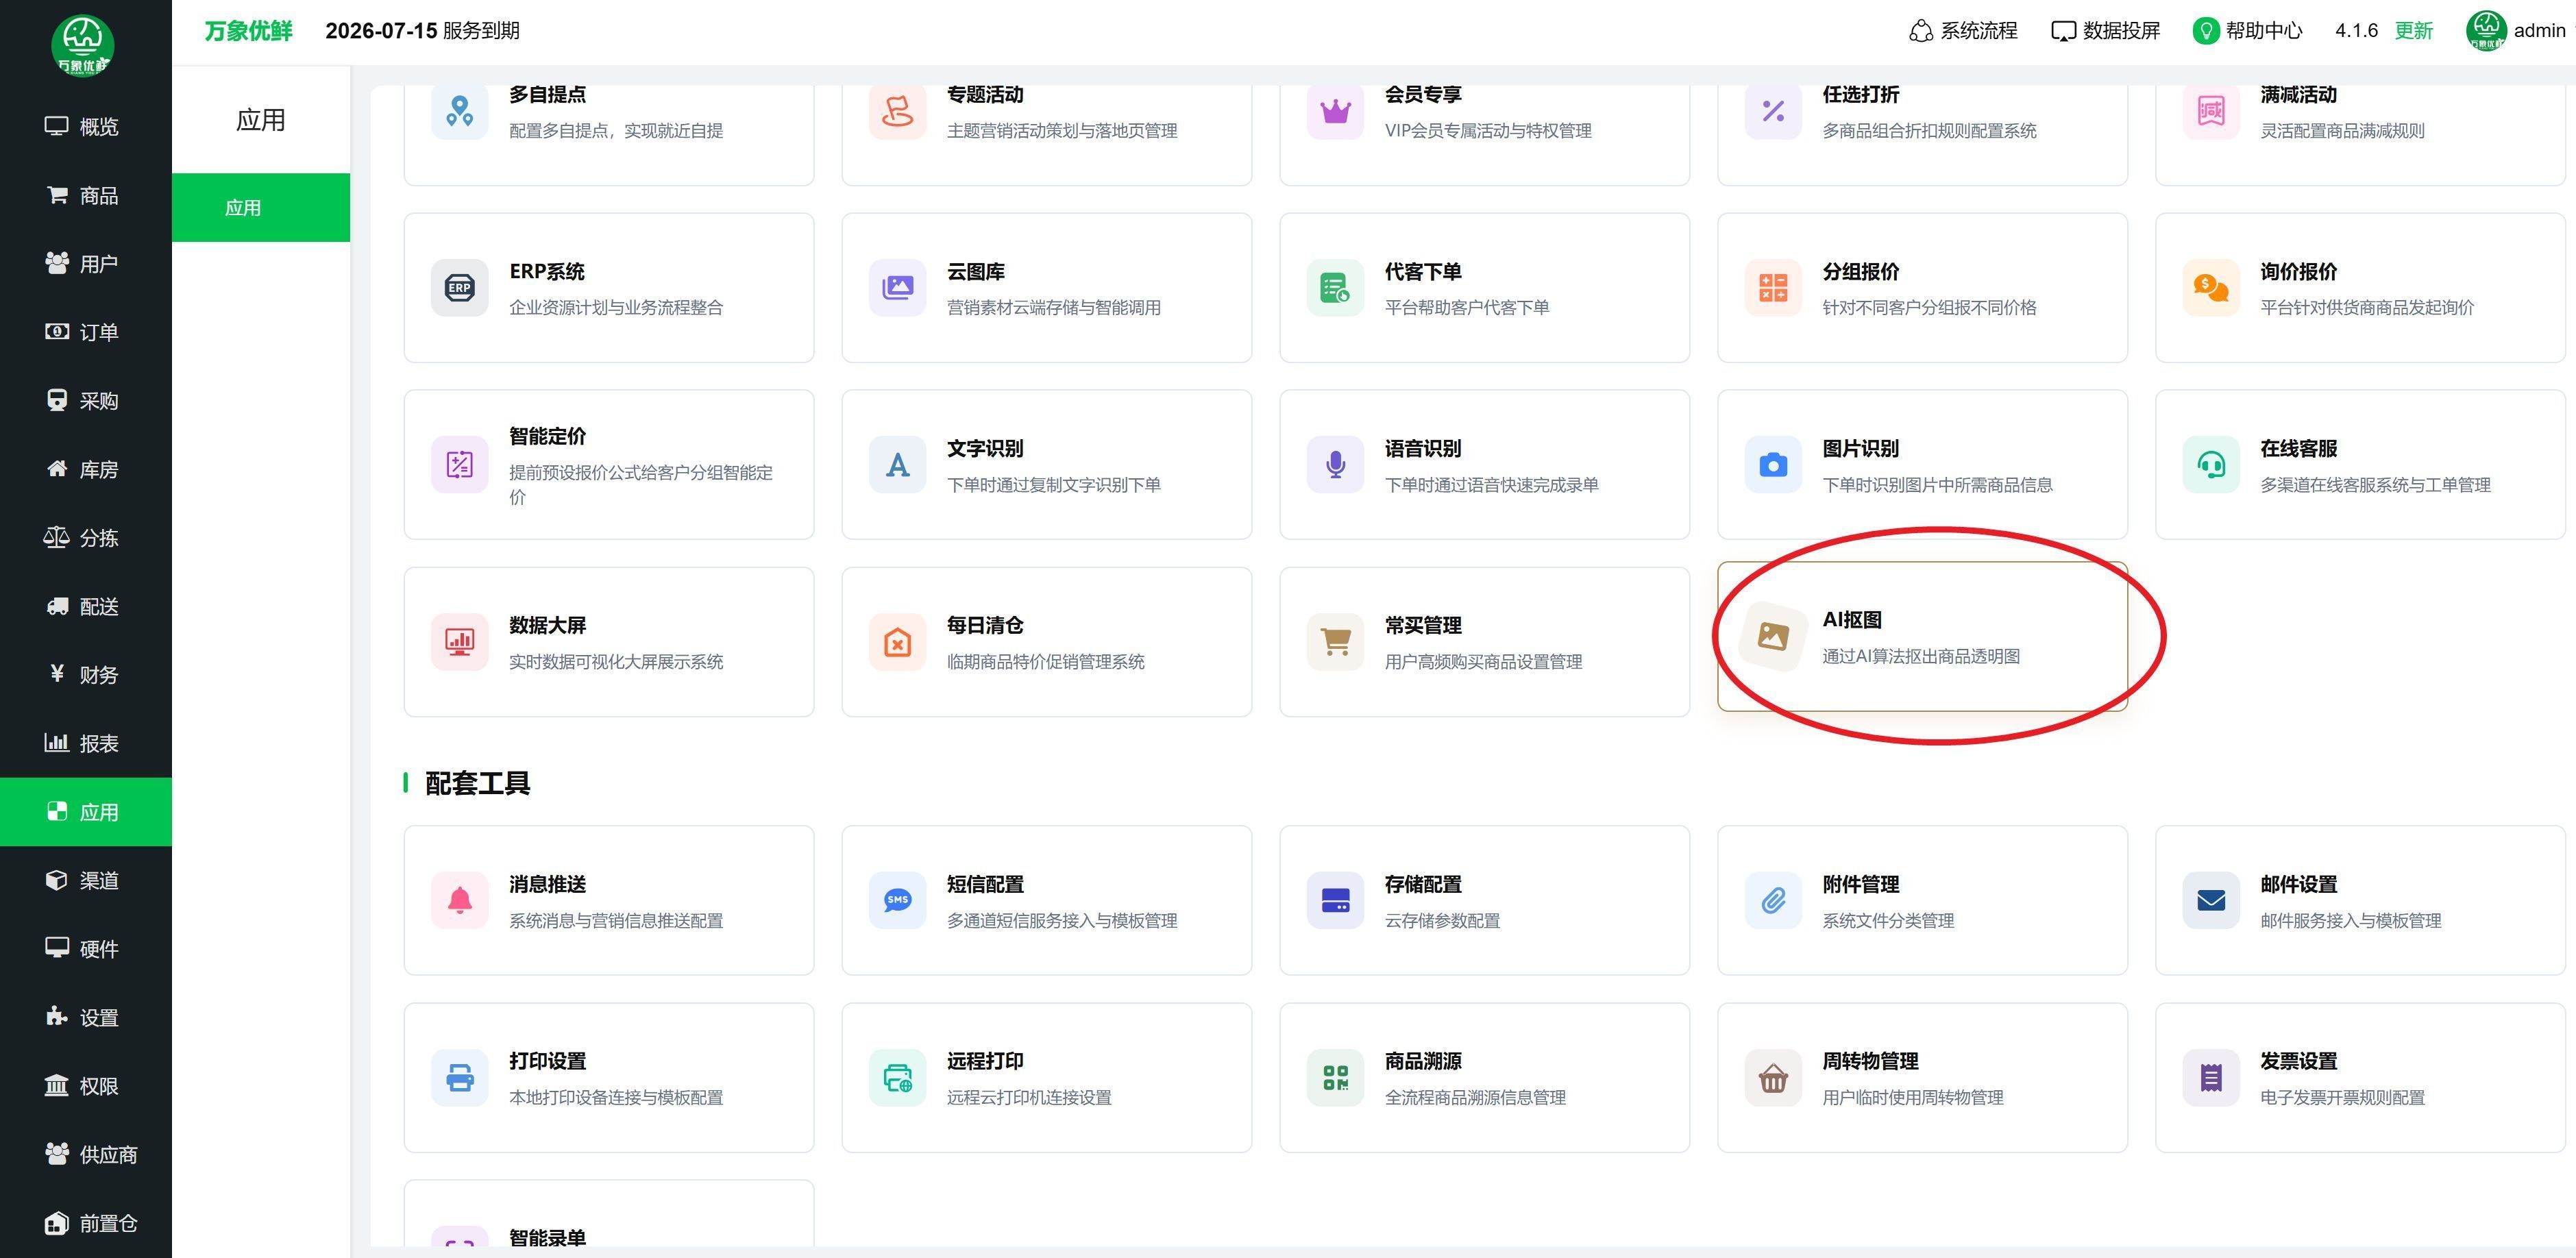The height and width of the screenshot is (1258, 2576).
Task: Click the 会员专享 crown icon
Action: tap(1335, 110)
